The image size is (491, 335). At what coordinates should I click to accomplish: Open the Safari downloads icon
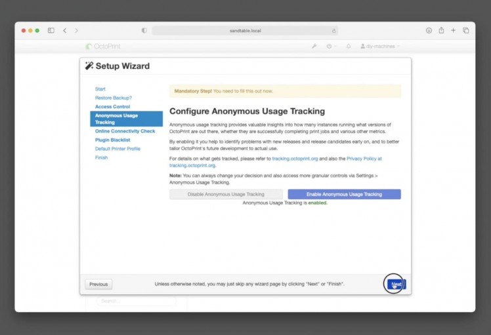tap(429, 30)
